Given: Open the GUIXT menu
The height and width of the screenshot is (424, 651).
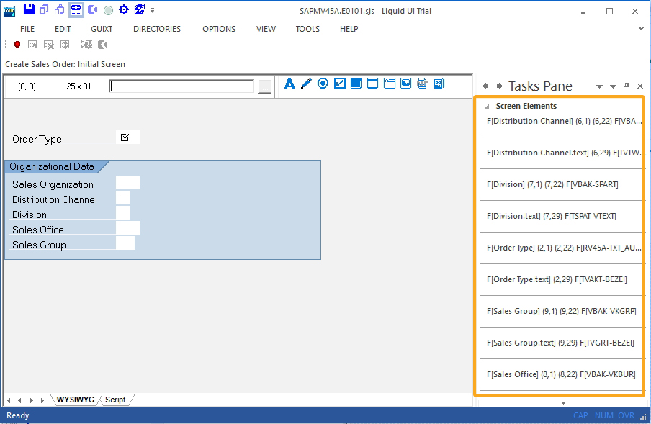Looking at the screenshot, I should point(102,29).
